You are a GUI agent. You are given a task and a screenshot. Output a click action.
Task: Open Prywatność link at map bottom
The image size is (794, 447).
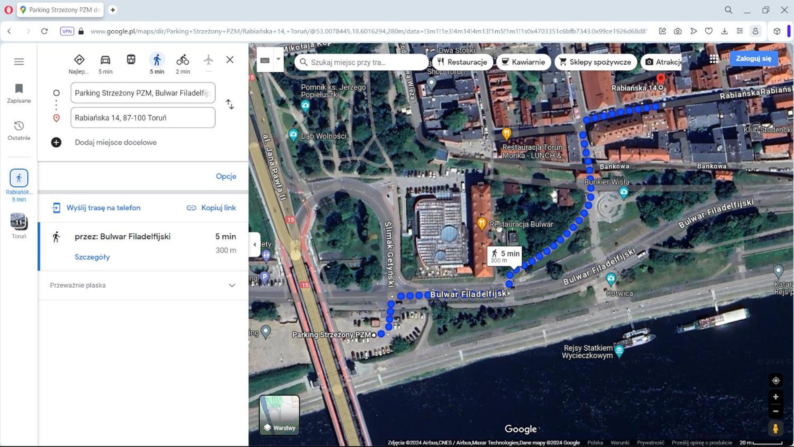coord(650,442)
